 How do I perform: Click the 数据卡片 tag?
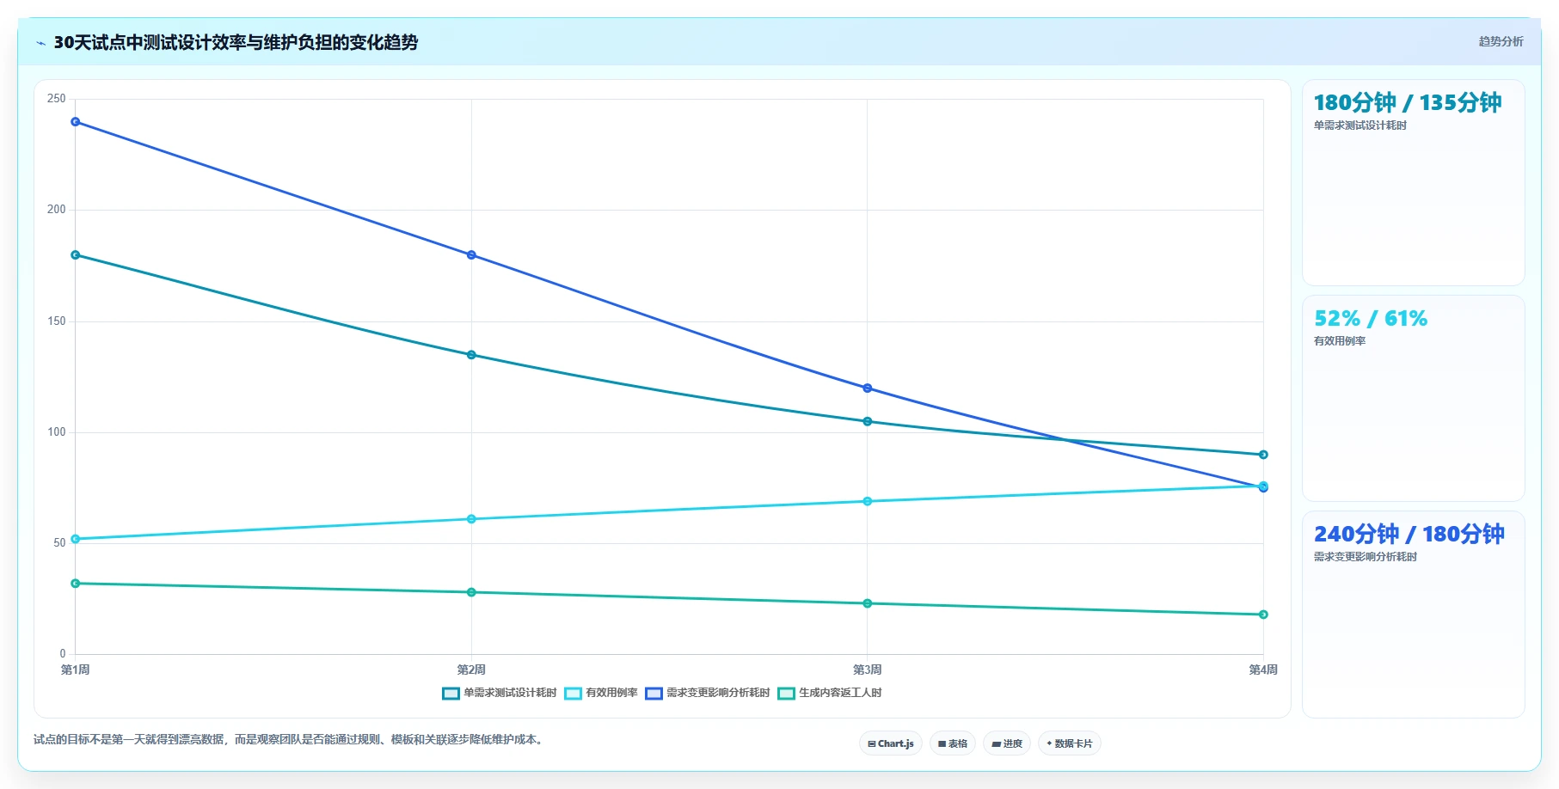coord(1070,743)
